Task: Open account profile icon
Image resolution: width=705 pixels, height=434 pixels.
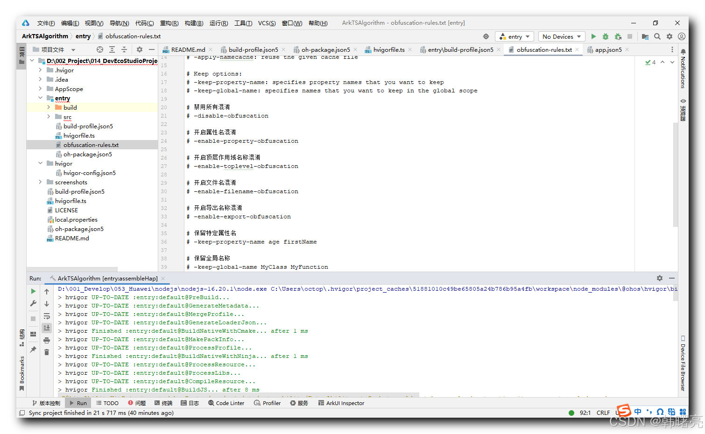Action: coord(682,36)
